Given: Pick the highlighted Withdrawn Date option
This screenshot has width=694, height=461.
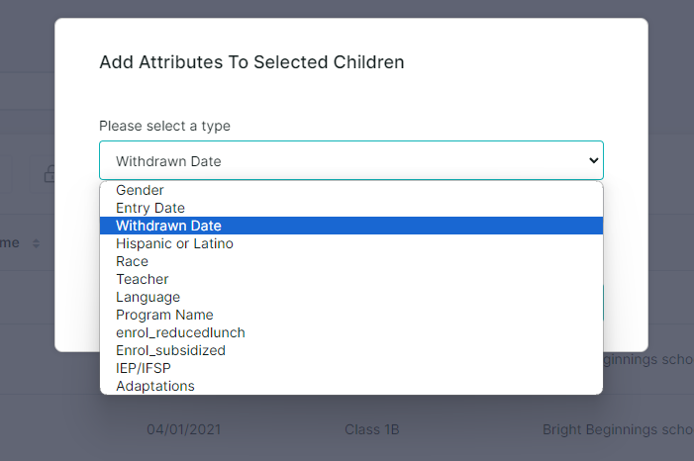Looking at the screenshot, I should click(168, 226).
